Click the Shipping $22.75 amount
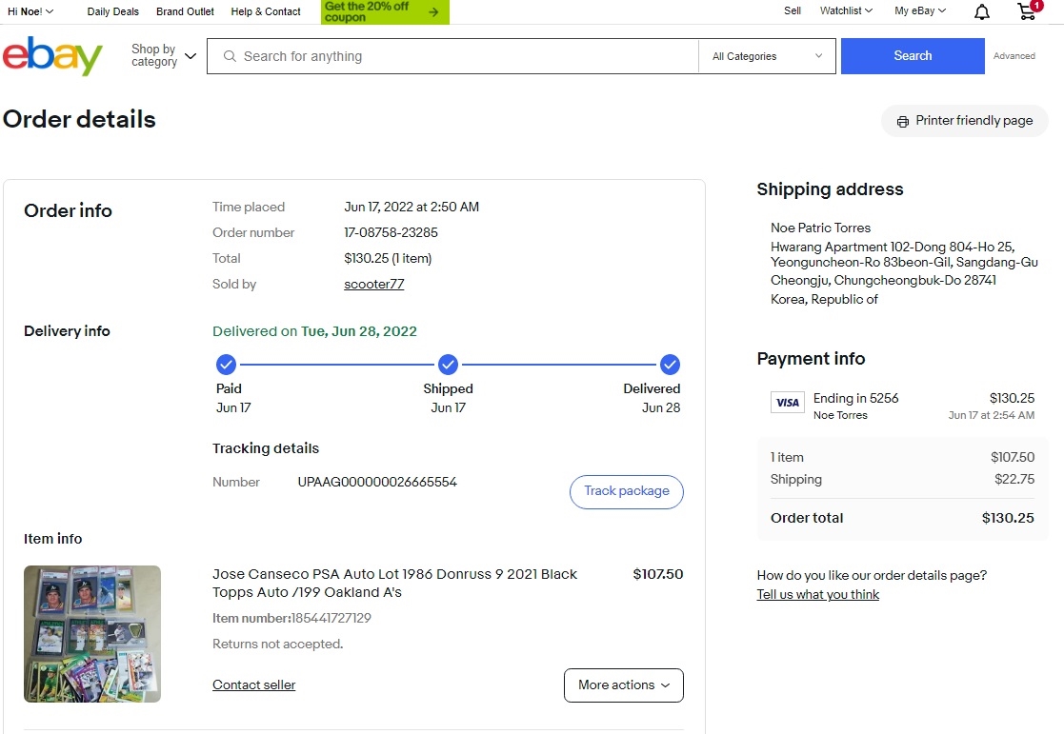Viewport: 1064px width, 734px height. 1014,480
